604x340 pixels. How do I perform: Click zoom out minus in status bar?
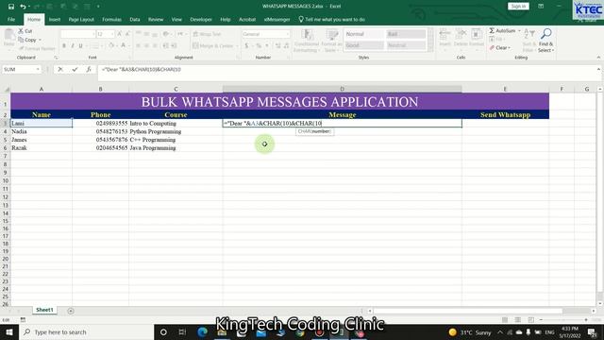click(x=541, y=320)
